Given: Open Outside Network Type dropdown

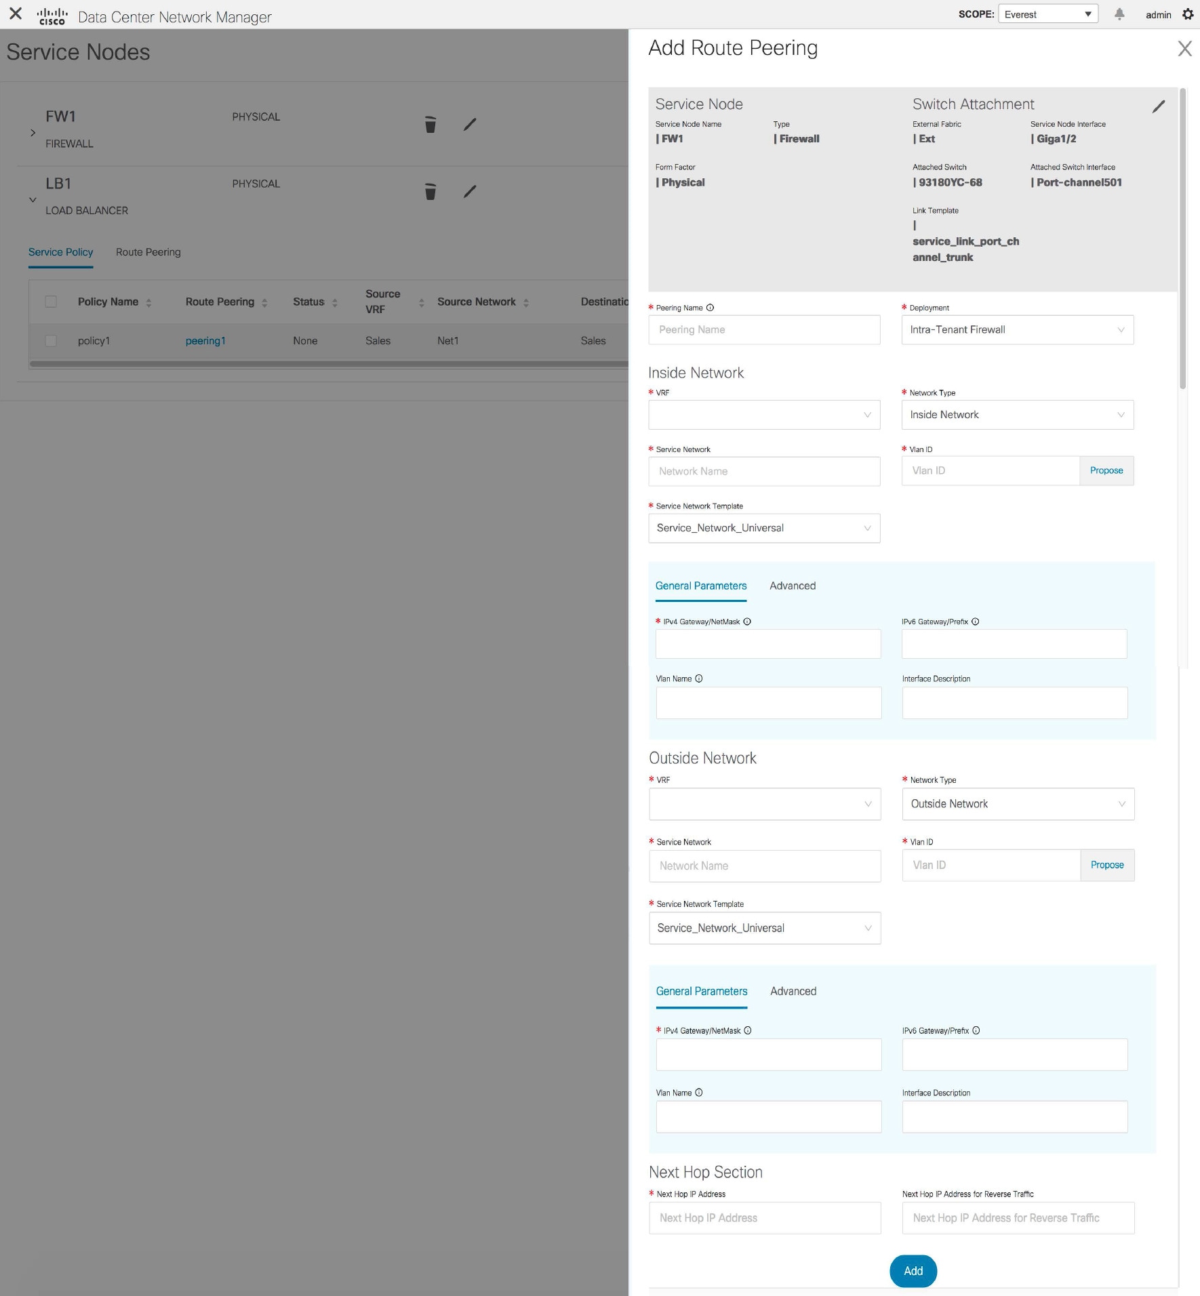Looking at the screenshot, I should (1018, 804).
